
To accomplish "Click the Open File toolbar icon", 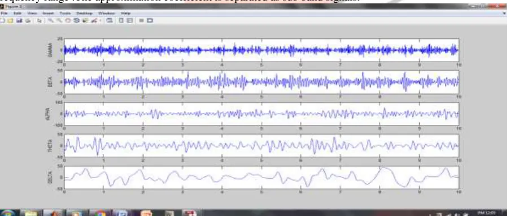I will click(x=10, y=20).
